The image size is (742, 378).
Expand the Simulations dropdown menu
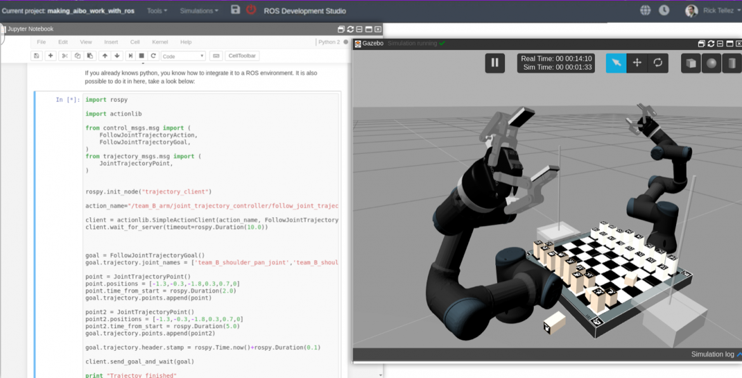click(x=199, y=10)
